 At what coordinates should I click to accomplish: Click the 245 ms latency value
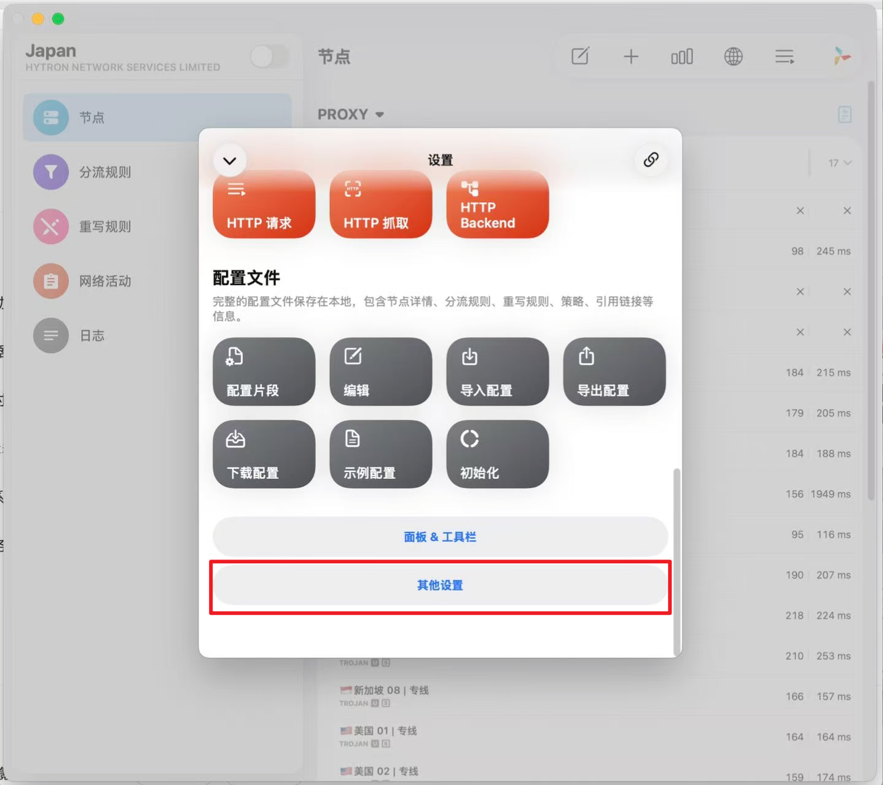pos(833,251)
